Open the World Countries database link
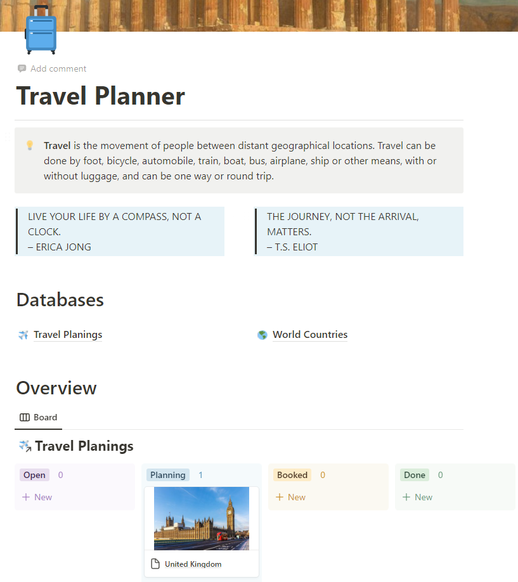The image size is (518, 582). [310, 335]
